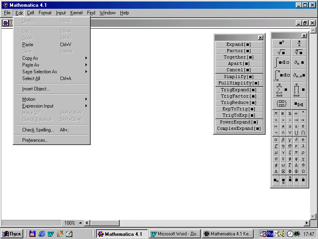Viewport: 318px width, 239px height.
Task: Launch Internet Explorer from quick launch
Action: 42,234
